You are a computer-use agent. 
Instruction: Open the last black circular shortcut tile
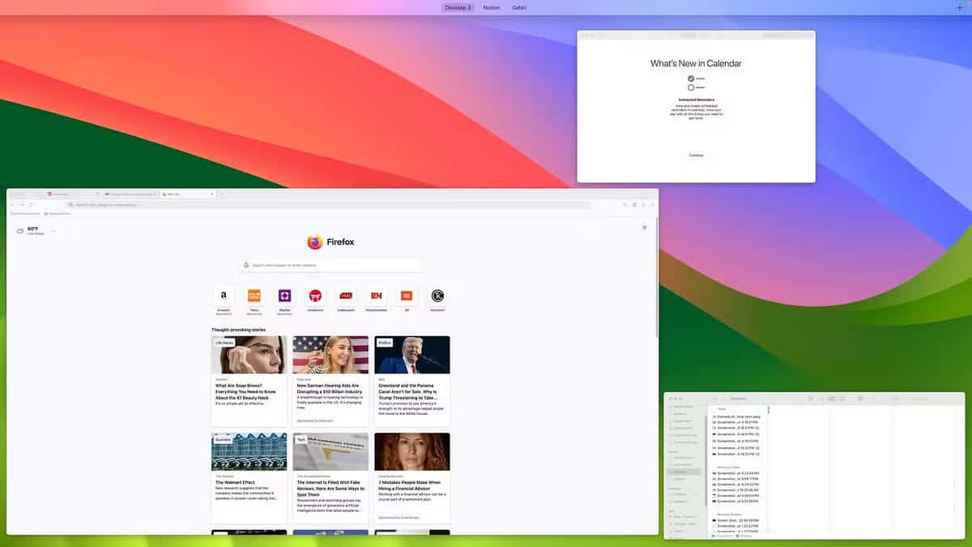pyautogui.click(x=437, y=296)
